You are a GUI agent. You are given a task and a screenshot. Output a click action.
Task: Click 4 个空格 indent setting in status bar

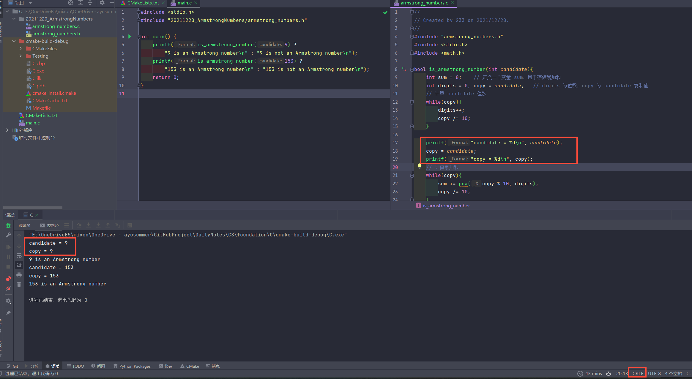coord(673,374)
